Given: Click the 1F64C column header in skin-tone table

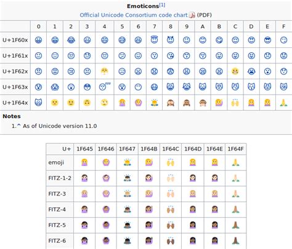Looking at the screenshot, I should [x=171, y=149].
